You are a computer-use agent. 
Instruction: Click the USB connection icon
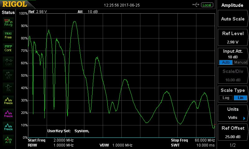pyautogui.click(x=196, y=5)
